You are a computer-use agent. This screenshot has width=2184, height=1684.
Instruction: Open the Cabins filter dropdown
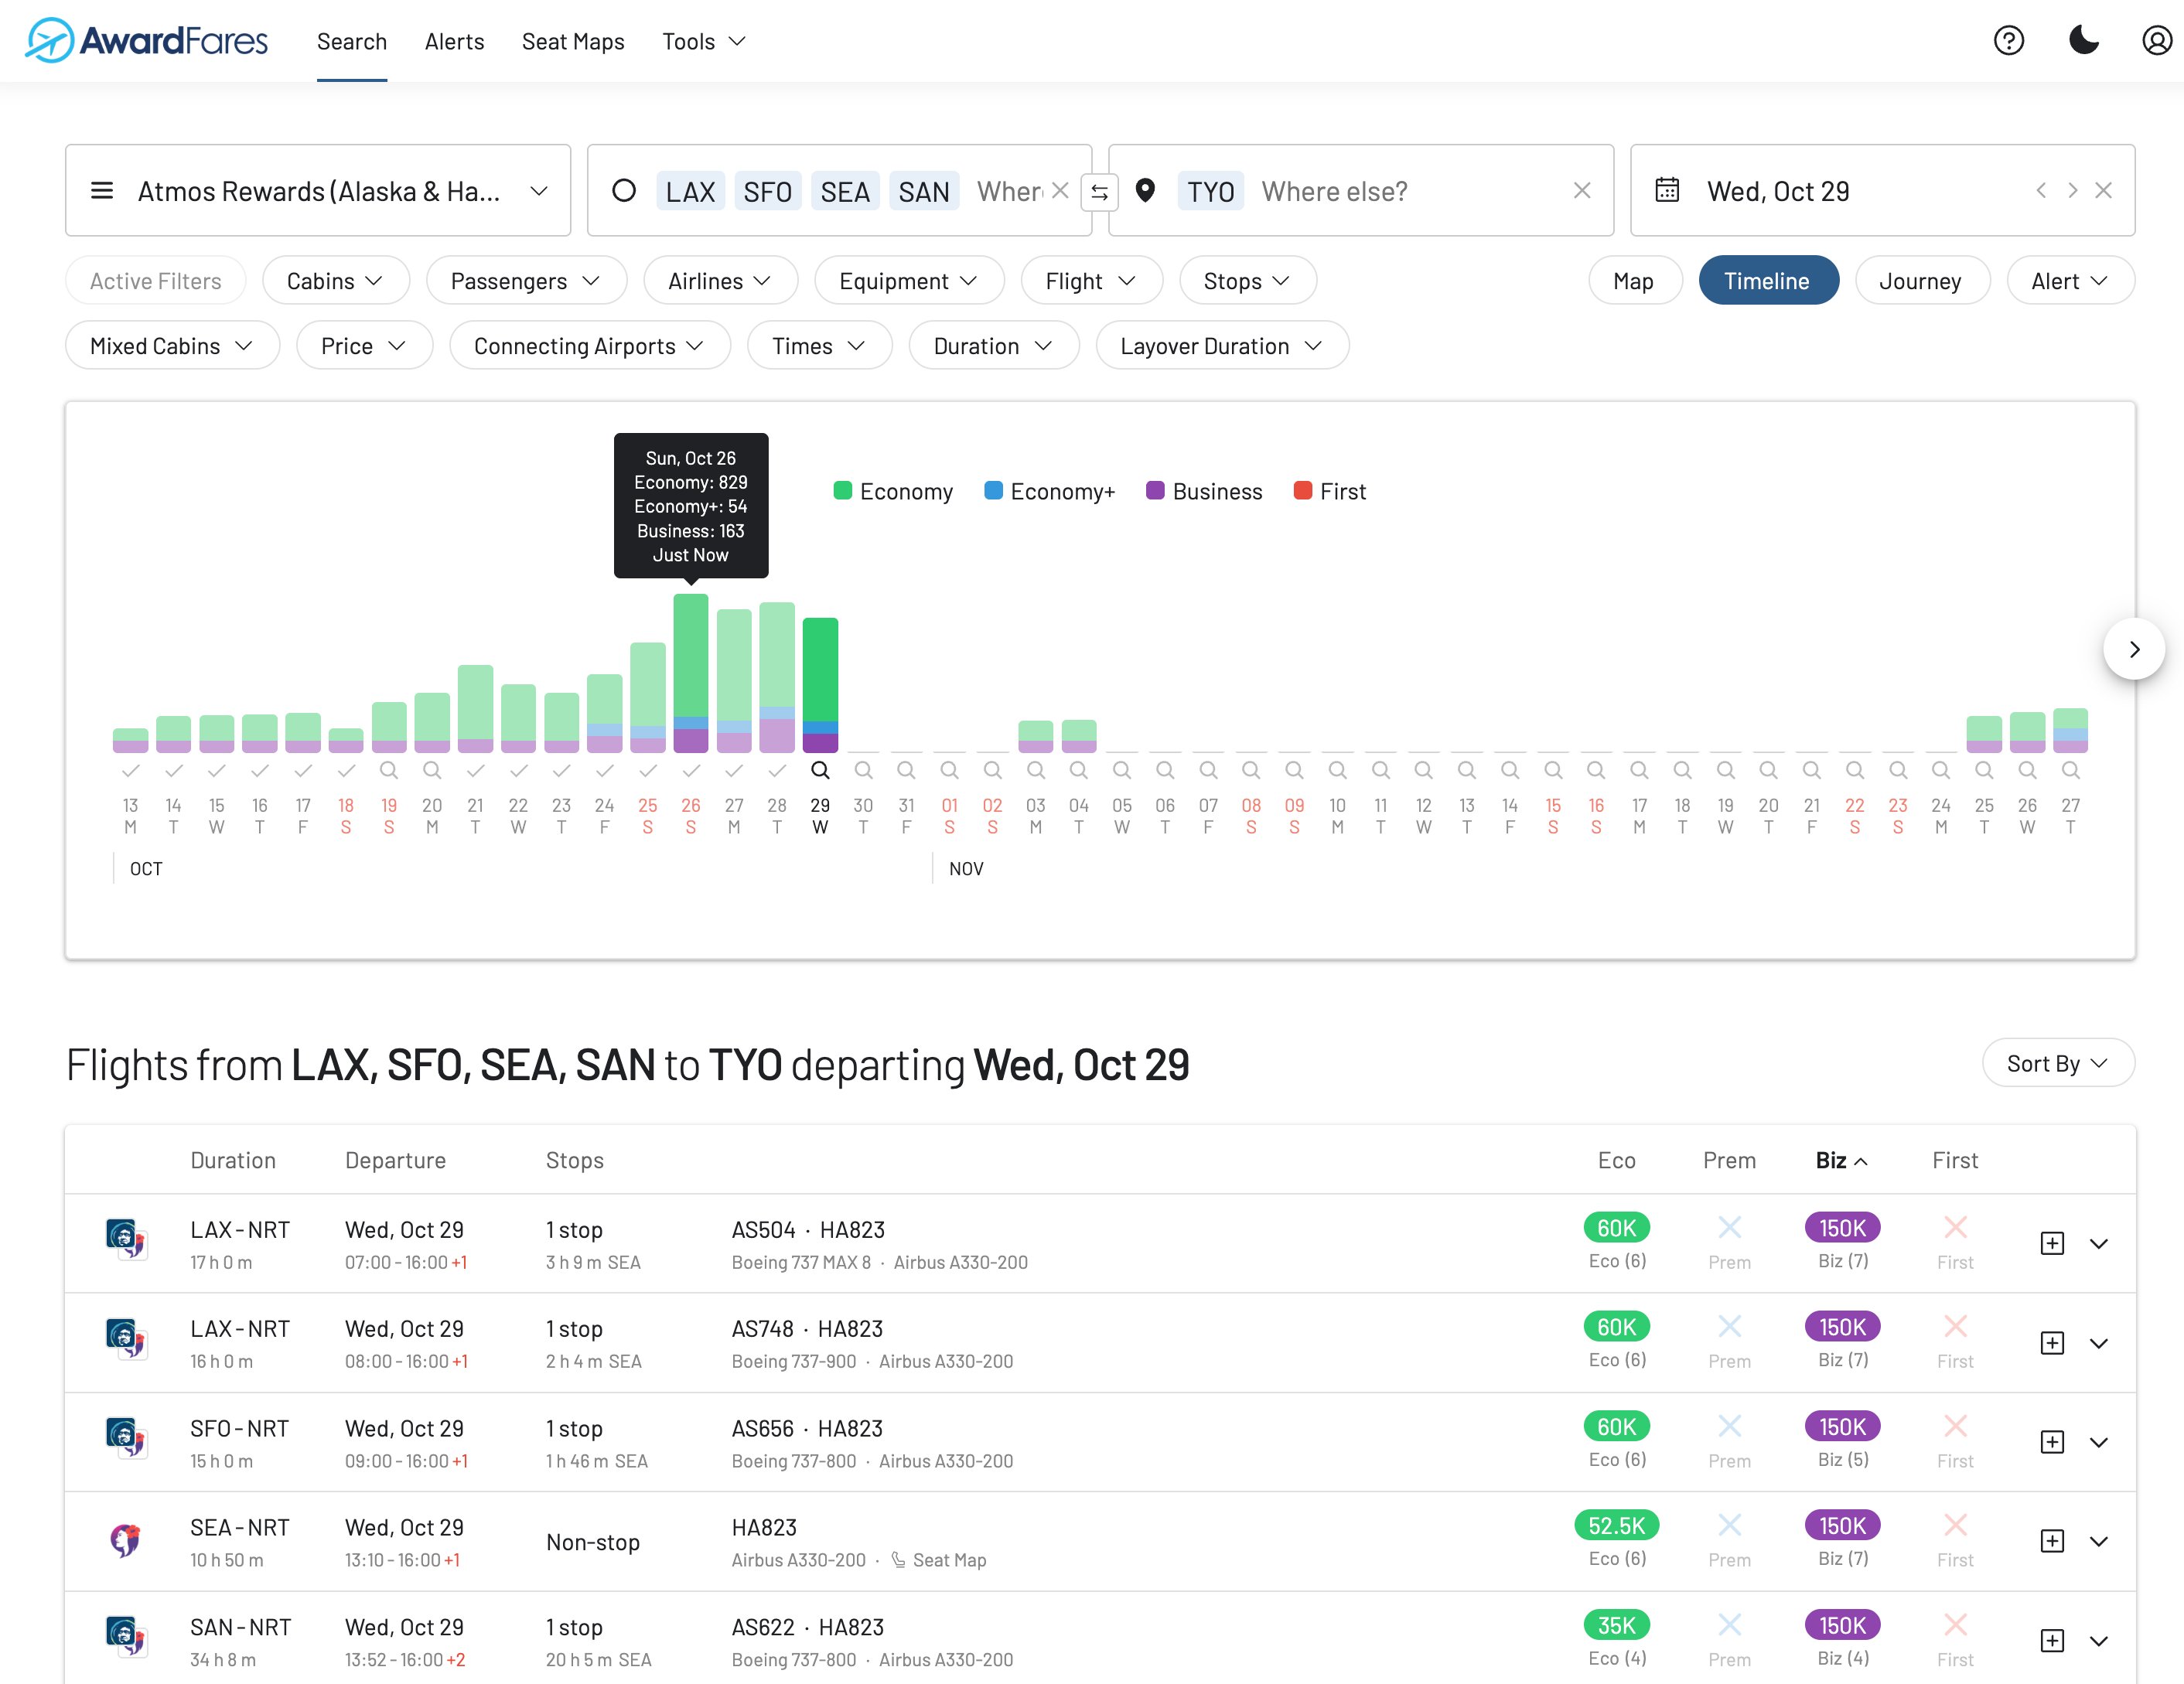pos(335,281)
